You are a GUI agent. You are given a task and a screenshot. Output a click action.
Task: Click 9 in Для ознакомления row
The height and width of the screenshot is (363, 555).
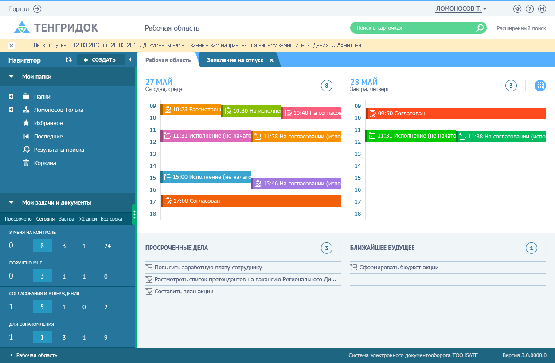(106, 338)
